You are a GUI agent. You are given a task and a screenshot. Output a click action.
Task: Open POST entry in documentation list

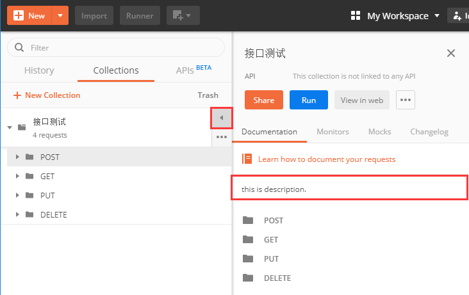pos(274,221)
